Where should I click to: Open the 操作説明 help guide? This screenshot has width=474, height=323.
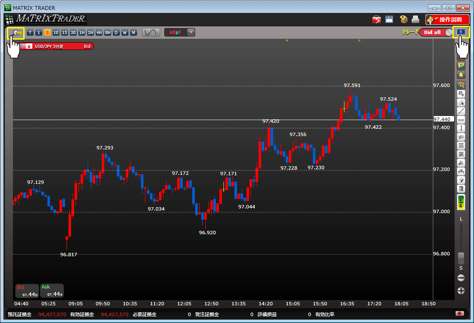pyautogui.click(x=447, y=20)
